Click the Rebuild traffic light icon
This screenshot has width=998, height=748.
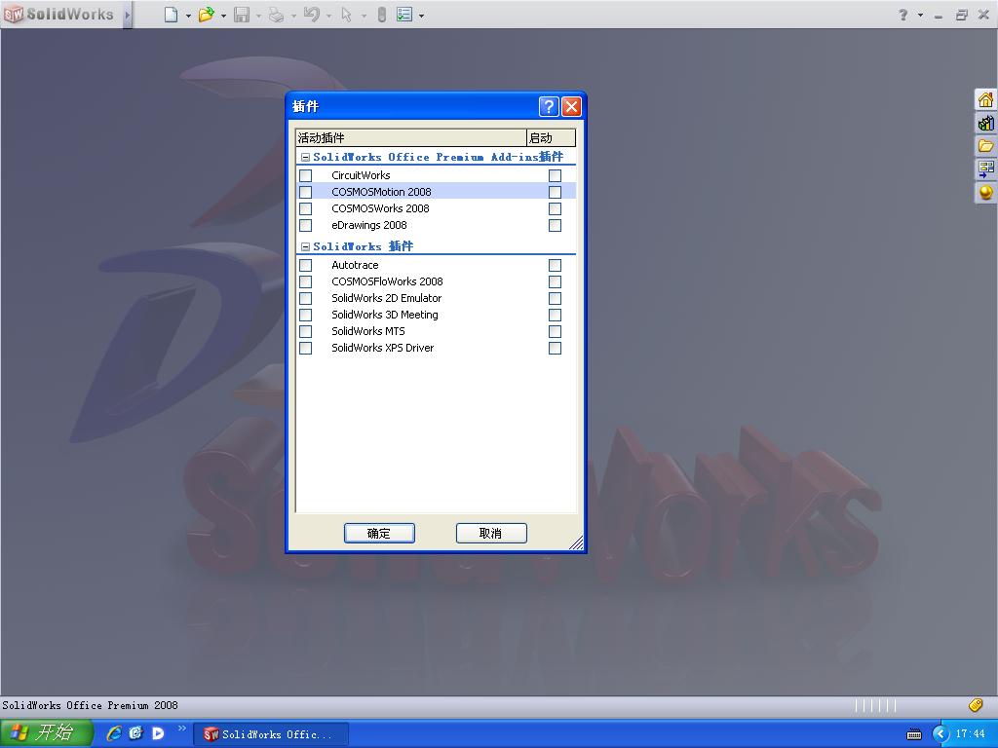pos(381,14)
